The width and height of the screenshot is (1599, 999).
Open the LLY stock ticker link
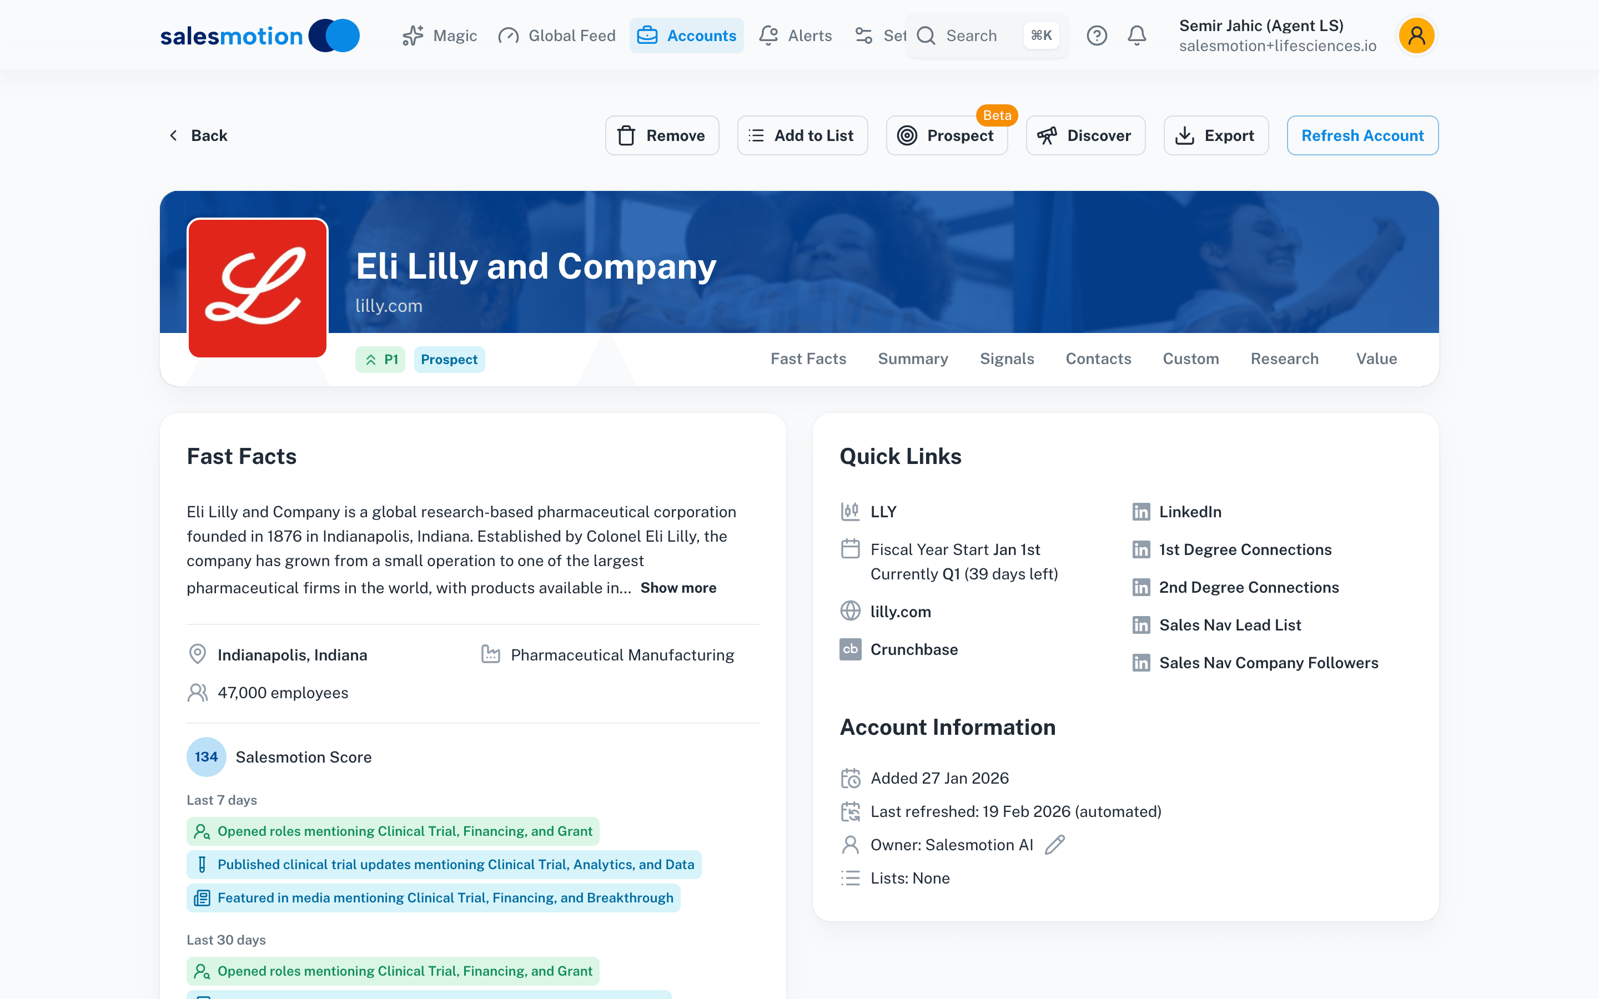coord(883,512)
